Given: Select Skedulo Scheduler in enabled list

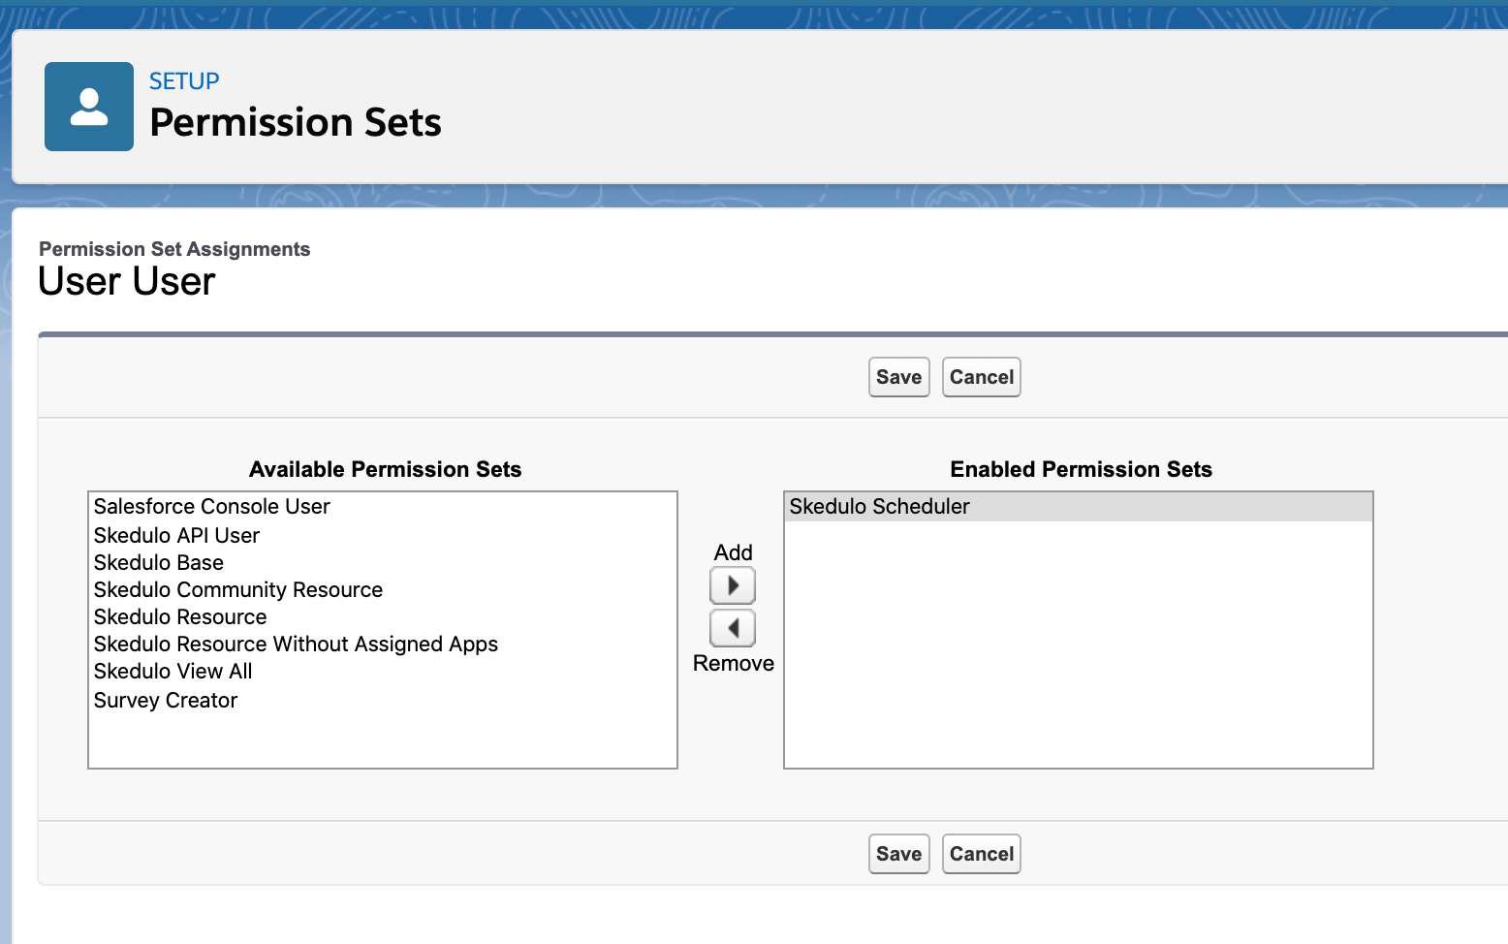Looking at the screenshot, I should click(877, 506).
